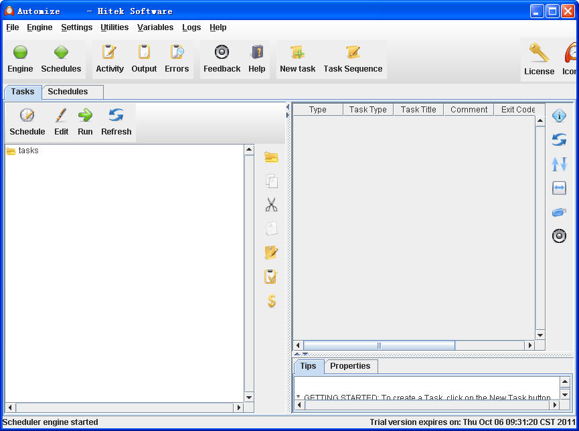Image resolution: width=579 pixels, height=431 pixels.
Task: Open the Variables menu
Action: click(x=155, y=27)
